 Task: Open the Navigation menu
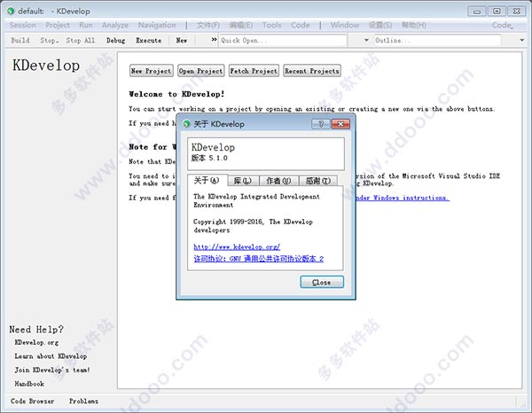click(x=157, y=25)
